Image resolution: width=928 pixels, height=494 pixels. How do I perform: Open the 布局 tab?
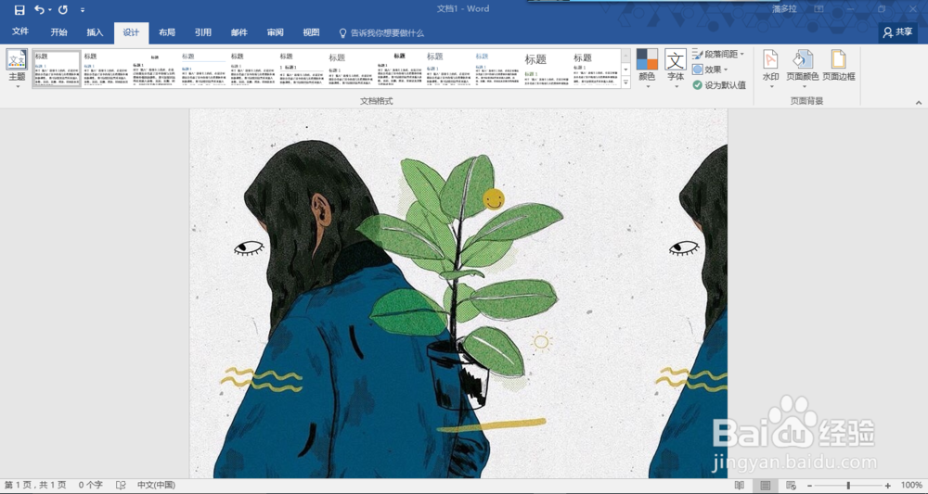[x=167, y=32]
